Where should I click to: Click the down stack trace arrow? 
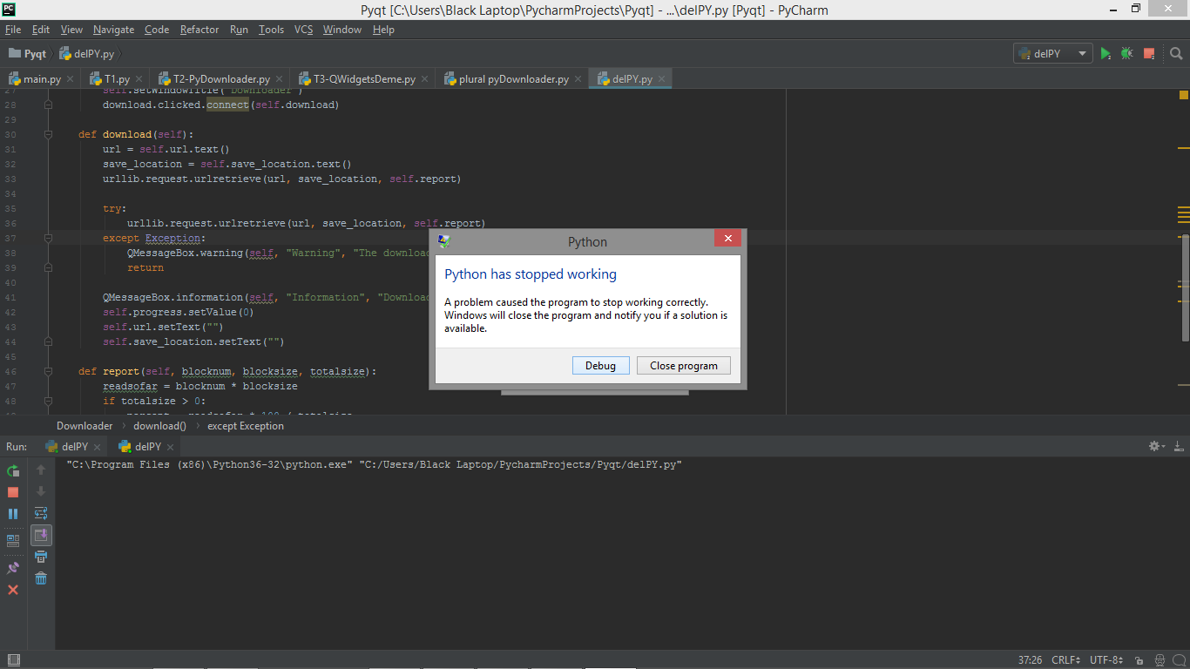coord(41,492)
